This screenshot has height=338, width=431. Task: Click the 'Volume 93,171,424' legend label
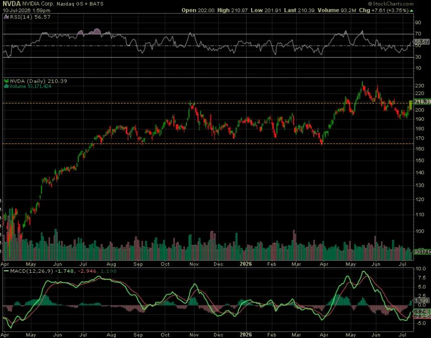click(30, 86)
